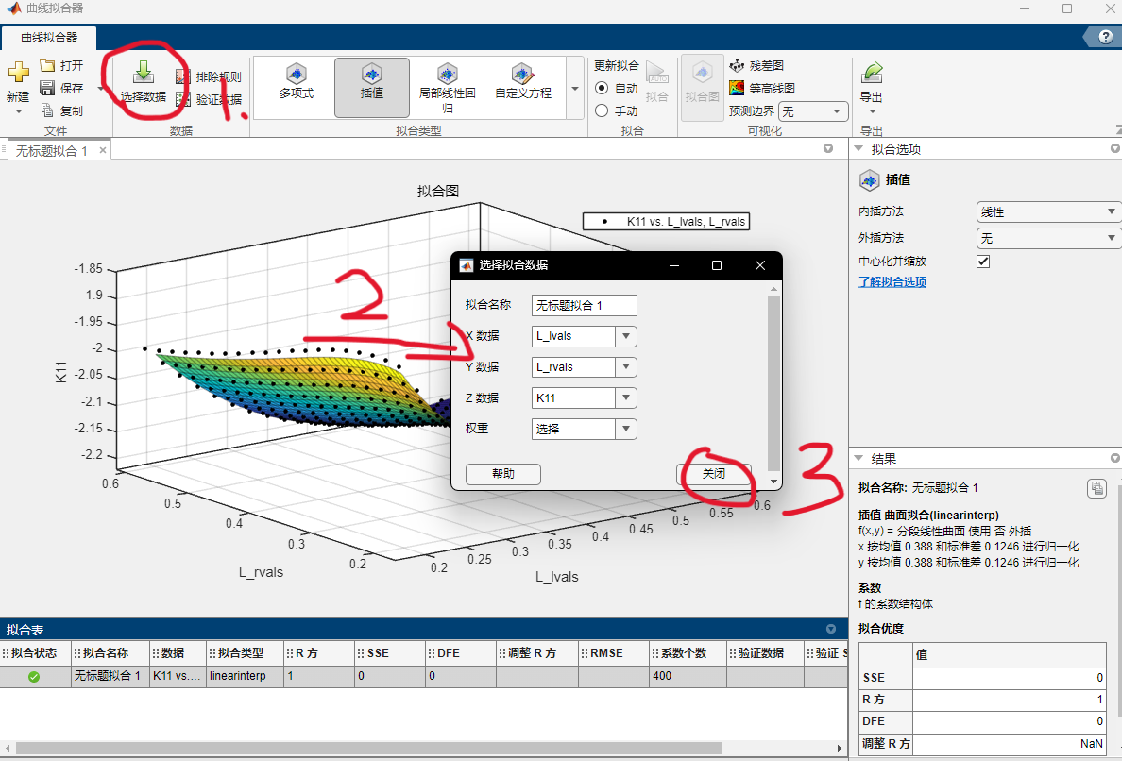Select the 多项式 polynomial fit type

pos(296,81)
